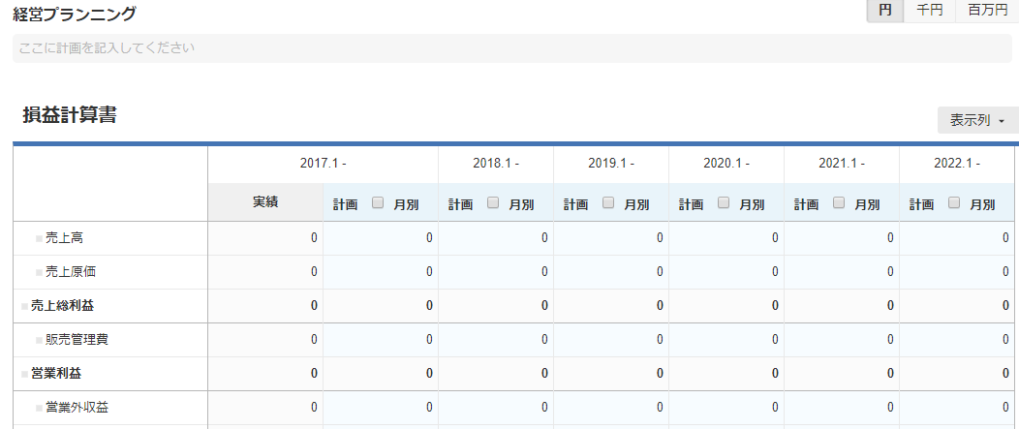The height and width of the screenshot is (429, 1019).
Task: Click the 2021.1 - column header
Action: 842,165
